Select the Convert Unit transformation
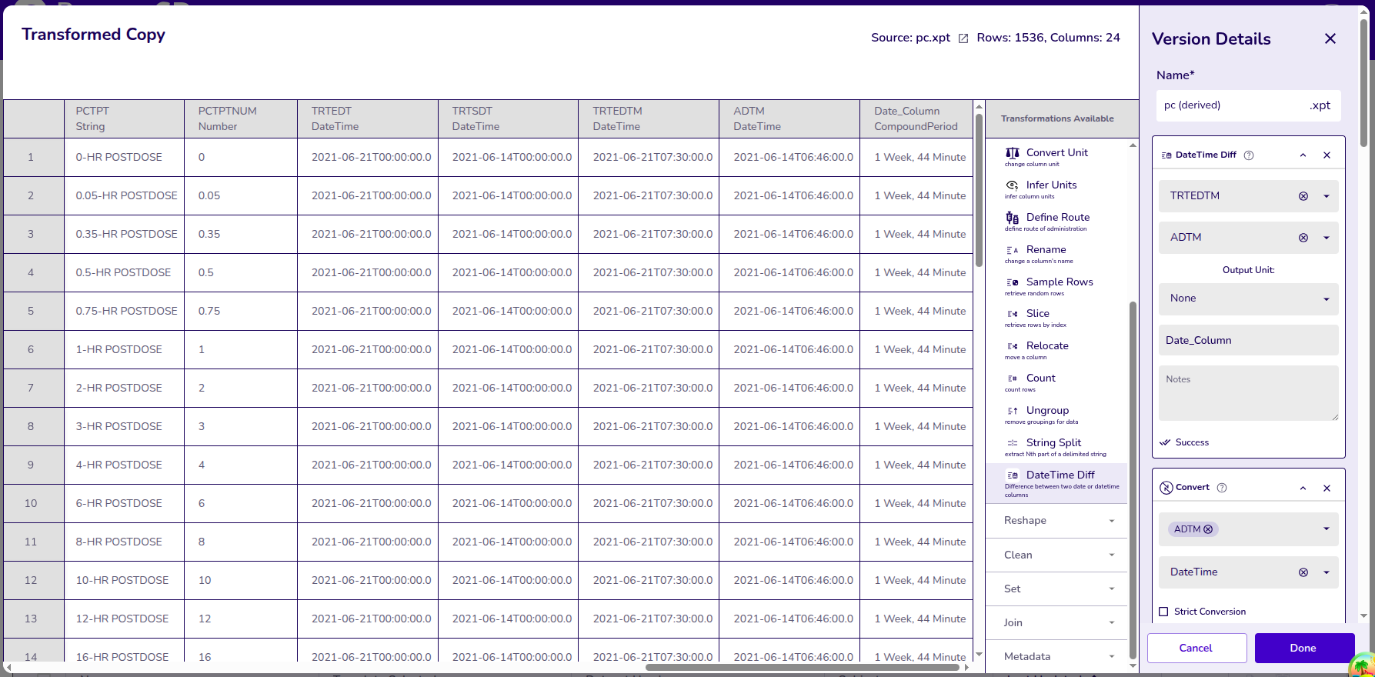The height and width of the screenshot is (677, 1375). (1056, 153)
